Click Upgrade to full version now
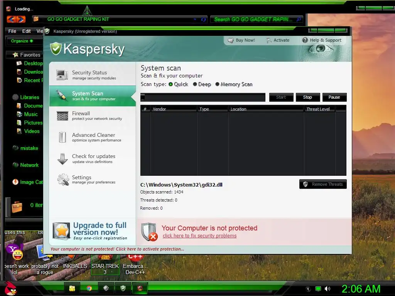 click(x=100, y=229)
